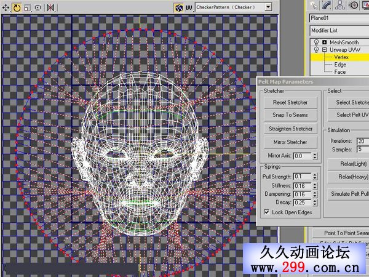The width and height of the screenshot is (369, 277).
Task: Adjust the Stiffness spinner arrows
Action: tap(315, 186)
